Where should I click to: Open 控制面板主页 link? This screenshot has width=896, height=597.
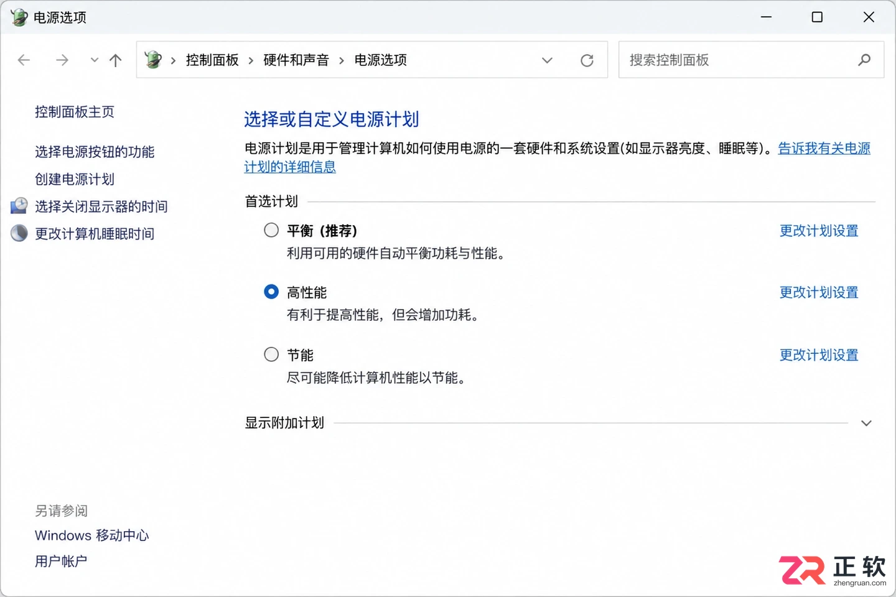click(75, 112)
